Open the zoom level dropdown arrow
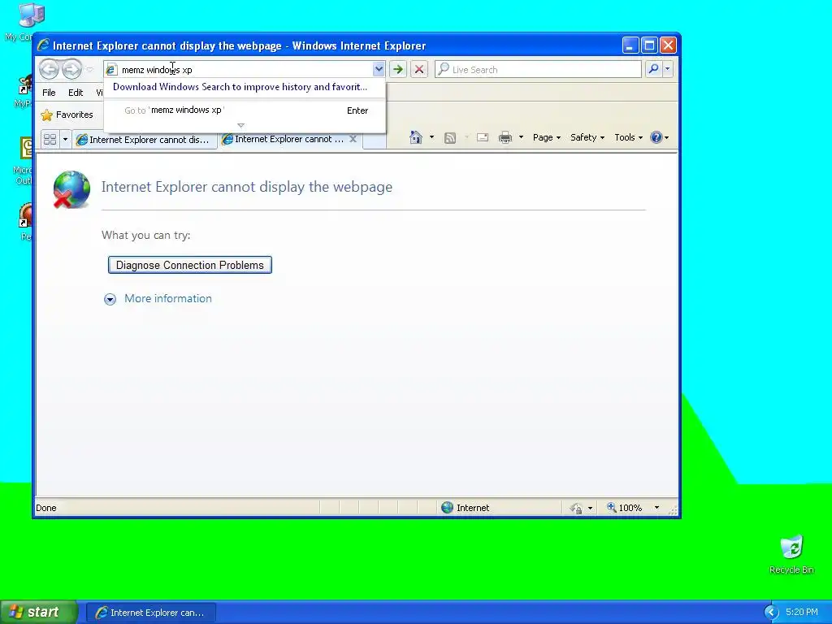 tap(656, 508)
